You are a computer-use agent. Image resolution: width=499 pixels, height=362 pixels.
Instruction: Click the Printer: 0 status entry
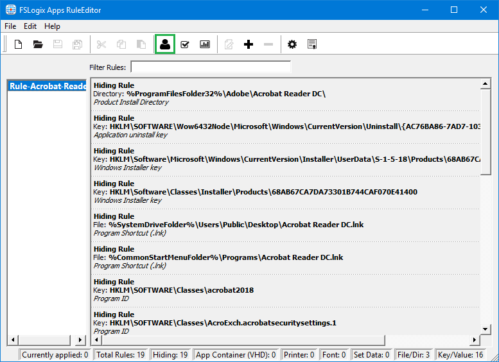pyautogui.click(x=299, y=355)
